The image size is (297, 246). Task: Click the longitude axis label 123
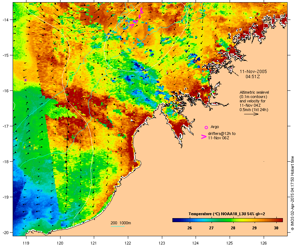click(x=162, y=243)
